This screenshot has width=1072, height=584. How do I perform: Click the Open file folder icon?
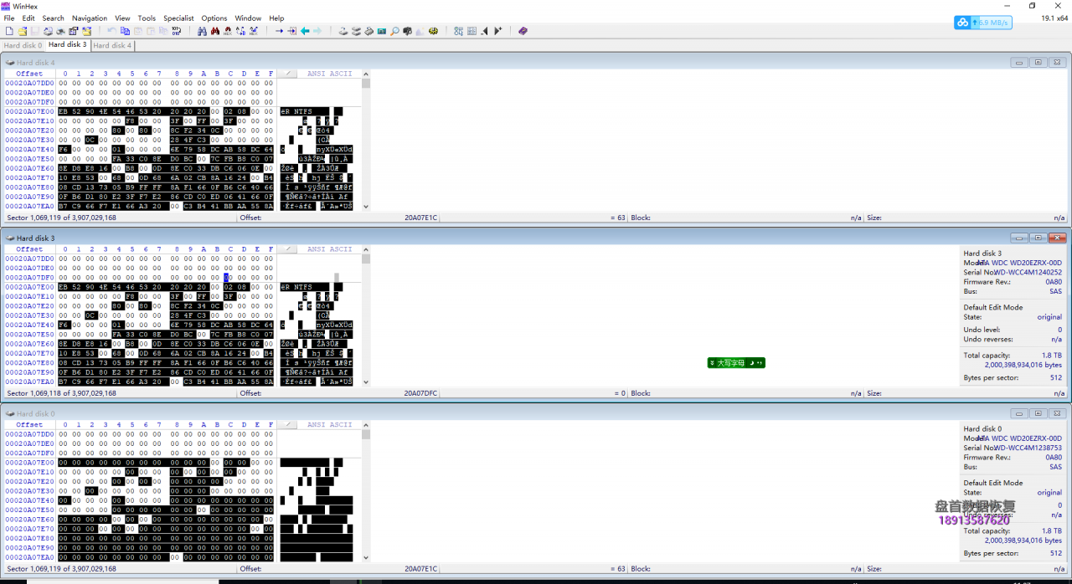pyautogui.click(x=23, y=31)
